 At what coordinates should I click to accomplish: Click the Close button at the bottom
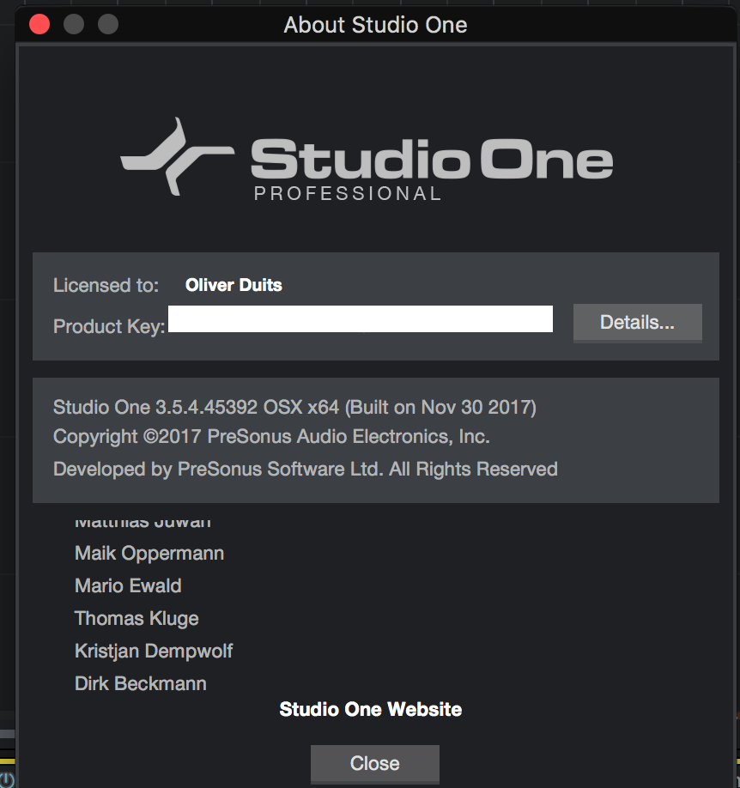375,763
